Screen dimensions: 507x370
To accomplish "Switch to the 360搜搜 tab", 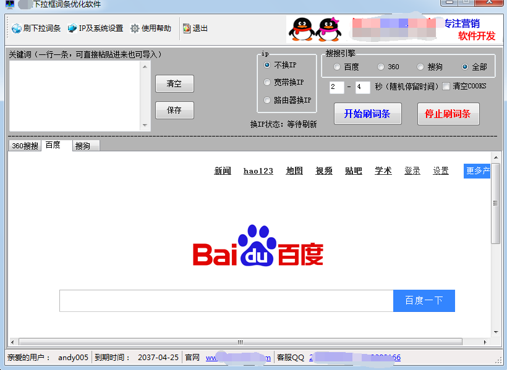I will 25,146.
